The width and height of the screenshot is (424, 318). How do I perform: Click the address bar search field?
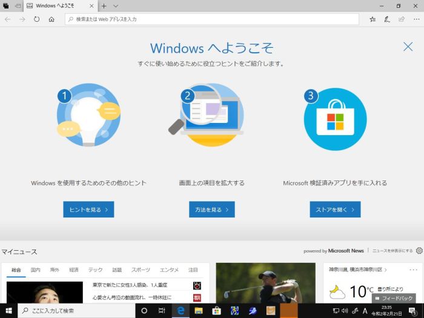(x=212, y=19)
